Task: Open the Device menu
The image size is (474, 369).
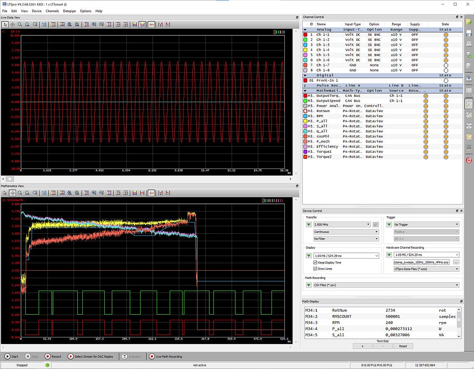Action: (x=37, y=11)
